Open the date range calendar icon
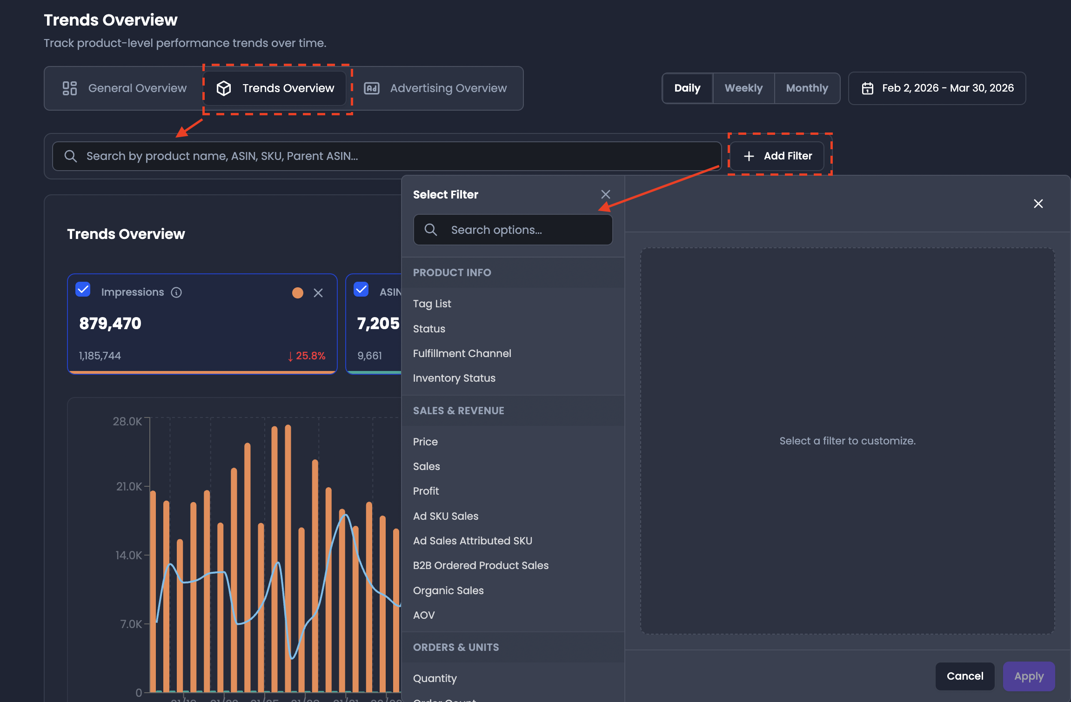 [x=867, y=88]
